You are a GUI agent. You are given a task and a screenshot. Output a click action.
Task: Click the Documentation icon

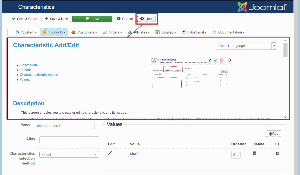tap(214, 32)
